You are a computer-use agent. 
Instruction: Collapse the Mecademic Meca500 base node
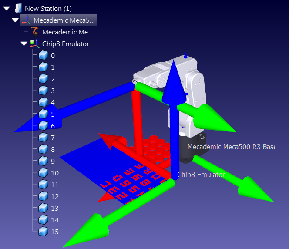tap(15, 20)
